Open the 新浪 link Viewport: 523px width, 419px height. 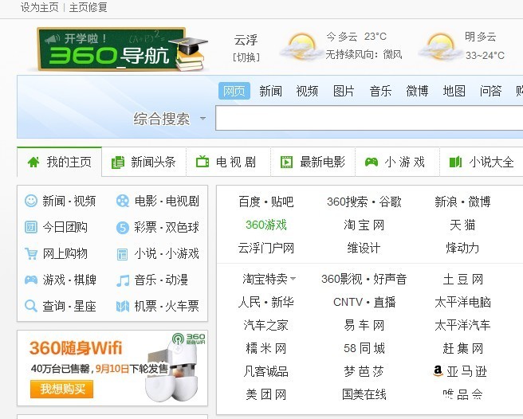[x=446, y=202]
